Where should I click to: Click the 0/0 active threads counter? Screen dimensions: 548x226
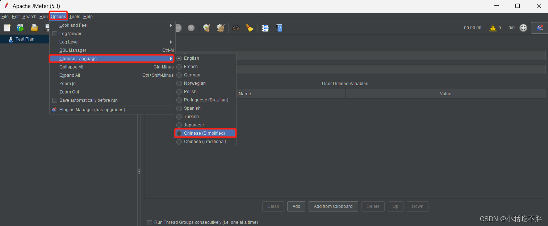coord(511,28)
